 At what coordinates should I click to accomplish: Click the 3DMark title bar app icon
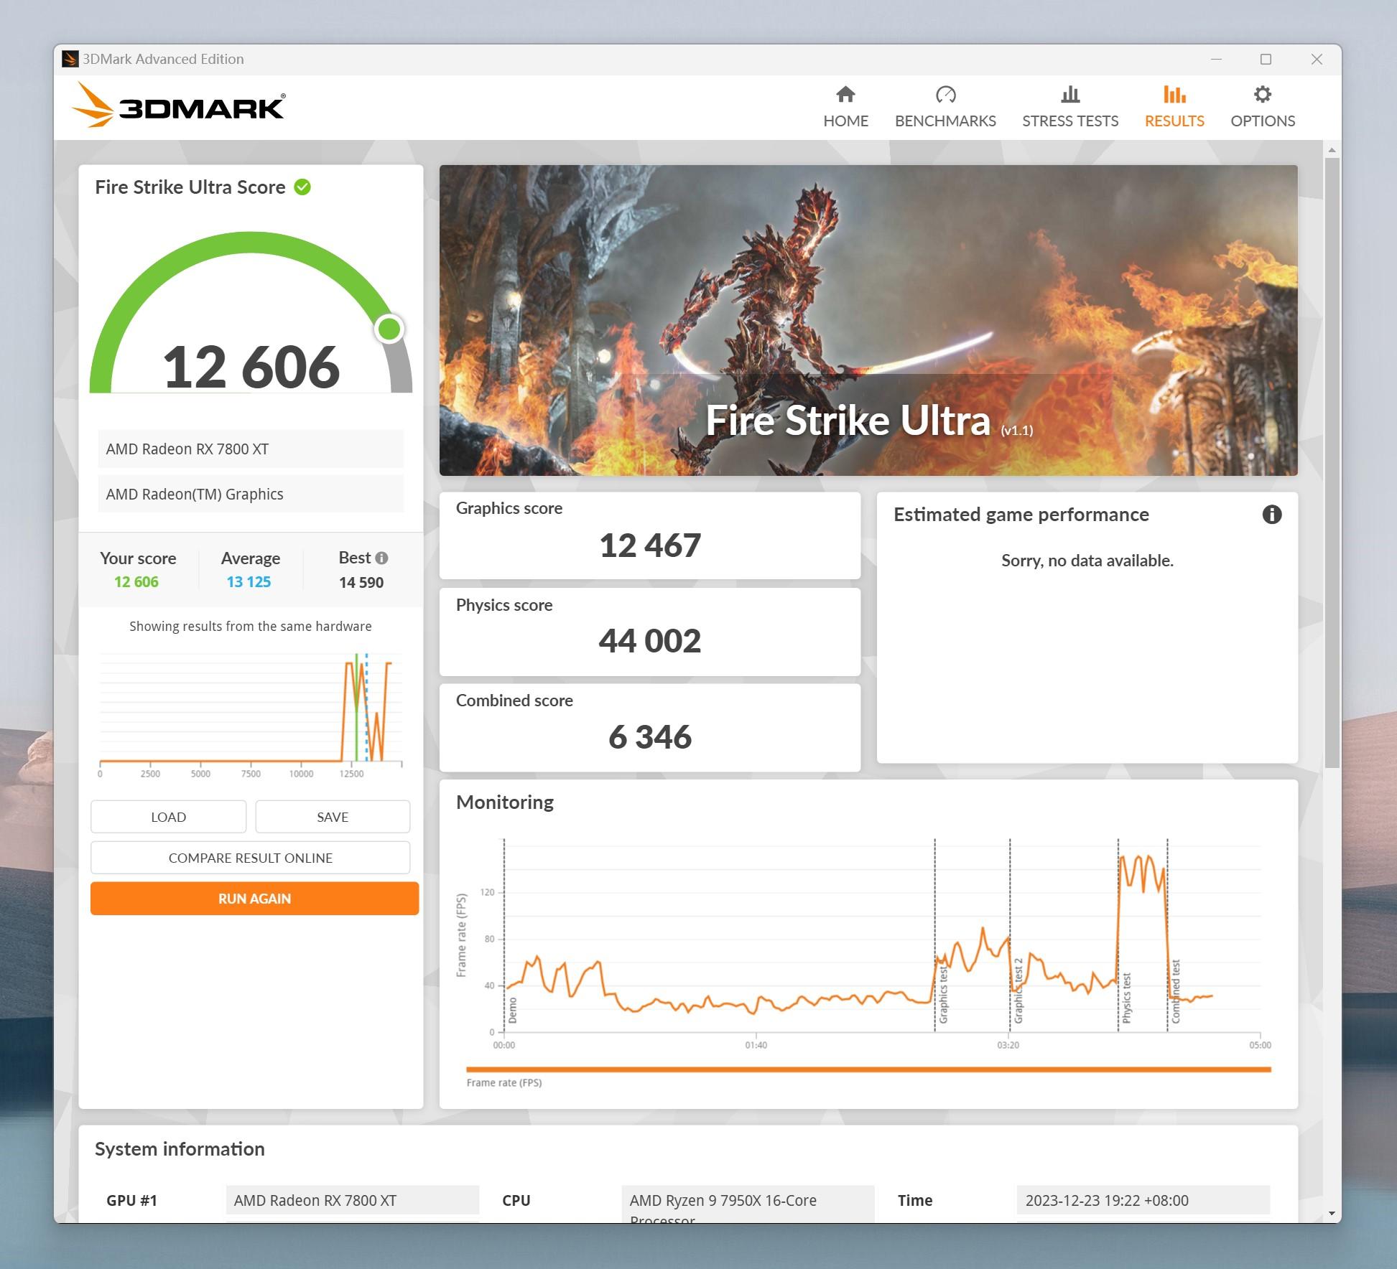click(70, 59)
